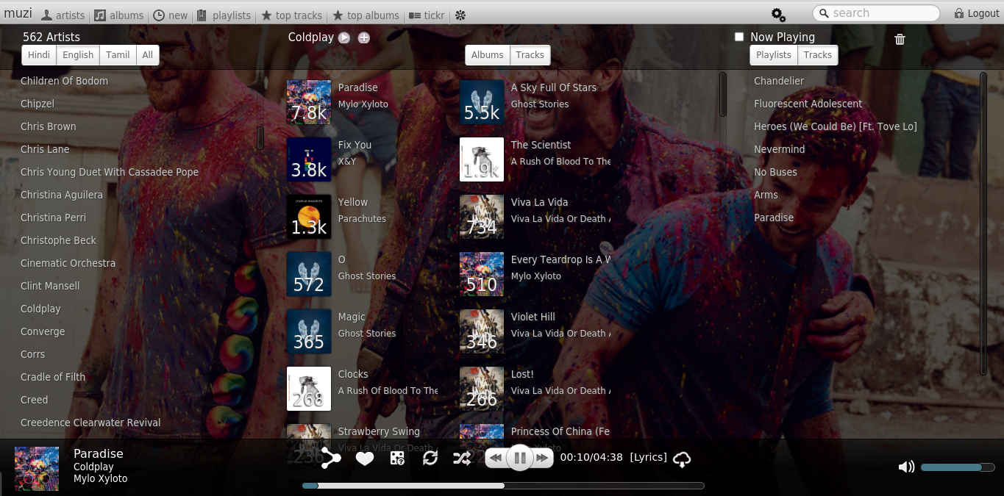
Task: Click the A Sky Full Of Stars thumbnail
Action: [x=482, y=102]
